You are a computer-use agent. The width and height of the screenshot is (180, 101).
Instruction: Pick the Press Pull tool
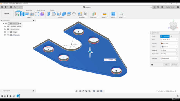coord(49,14)
